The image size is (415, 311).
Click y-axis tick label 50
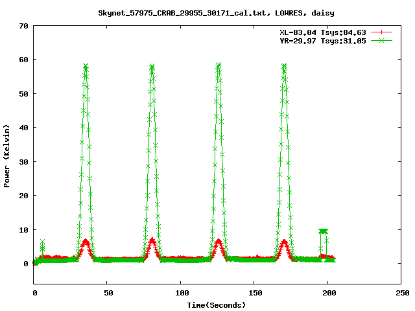24,94
